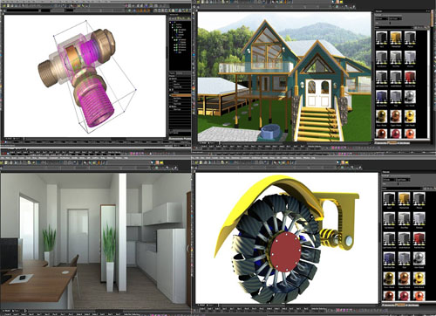Choose the red cube material in bottom-right palette
Image resolution: width=436 pixels, height=316 pixels.
pos(419,238)
